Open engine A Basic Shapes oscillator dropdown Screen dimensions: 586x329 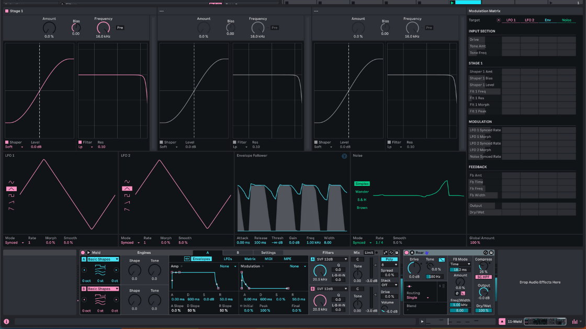(103, 259)
